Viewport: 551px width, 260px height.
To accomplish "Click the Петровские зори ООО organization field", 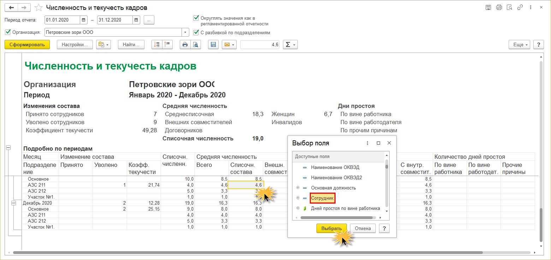I will (113, 32).
